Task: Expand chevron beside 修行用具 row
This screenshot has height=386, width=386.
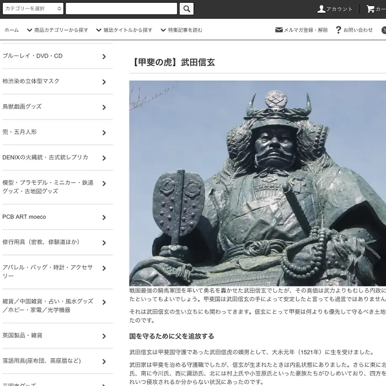Action: click(x=104, y=243)
